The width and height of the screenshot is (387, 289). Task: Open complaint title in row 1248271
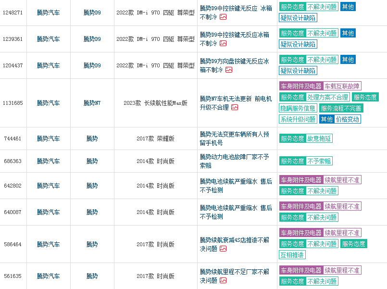pos(236,13)
